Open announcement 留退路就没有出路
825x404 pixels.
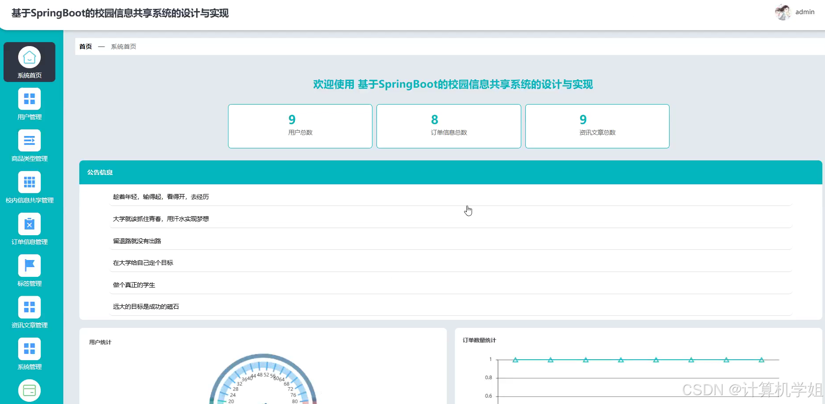(450, 241)
